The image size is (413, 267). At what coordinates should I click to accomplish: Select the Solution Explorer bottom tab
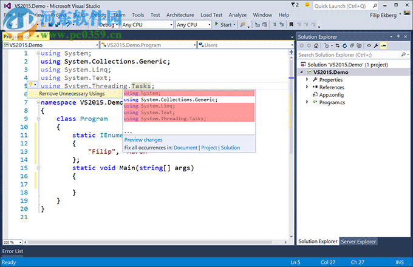[x=318, y=242]
